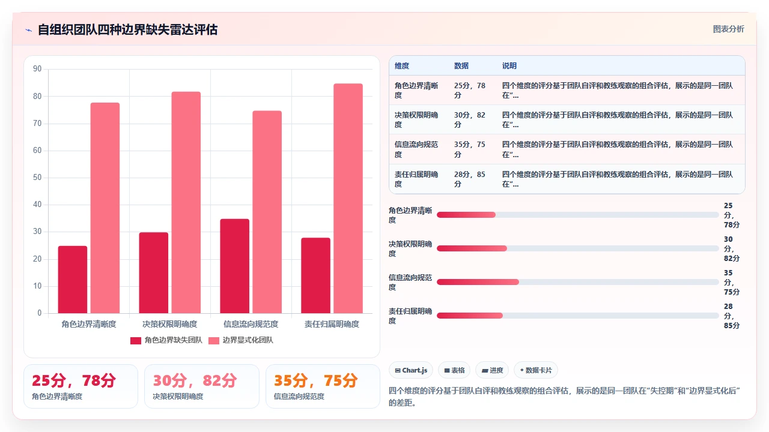Click the dark red bar for 角色边界清晰度

tap(73, 280)
